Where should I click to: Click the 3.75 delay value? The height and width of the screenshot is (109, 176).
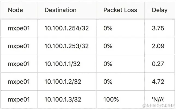click(158, 28)
